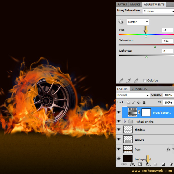This screenshot has width=174, height=174.
Task: Select the on-image adjustment hand tool
Action: (121, 22)
